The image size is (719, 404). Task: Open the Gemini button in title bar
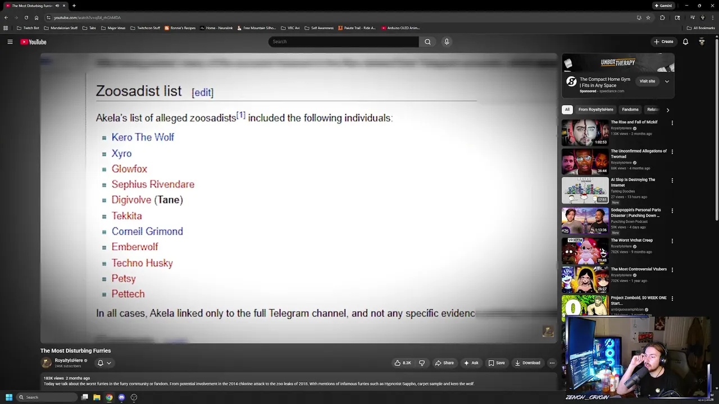663,6
